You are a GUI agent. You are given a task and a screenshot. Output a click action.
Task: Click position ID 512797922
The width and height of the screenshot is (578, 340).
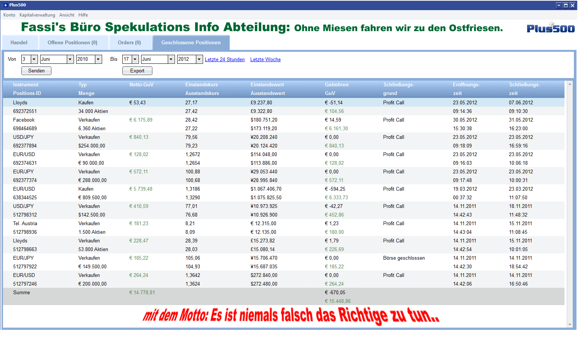tap(25, 266)
